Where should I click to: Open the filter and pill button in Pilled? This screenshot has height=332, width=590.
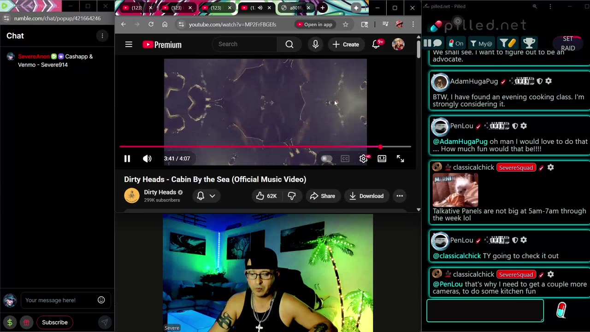(x=507, y=43)
